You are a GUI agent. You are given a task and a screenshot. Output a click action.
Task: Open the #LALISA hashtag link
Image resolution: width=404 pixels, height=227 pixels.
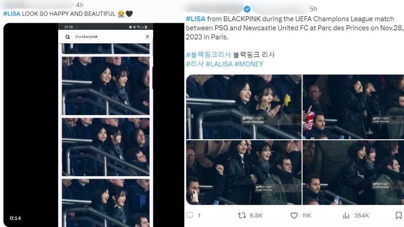219,64
